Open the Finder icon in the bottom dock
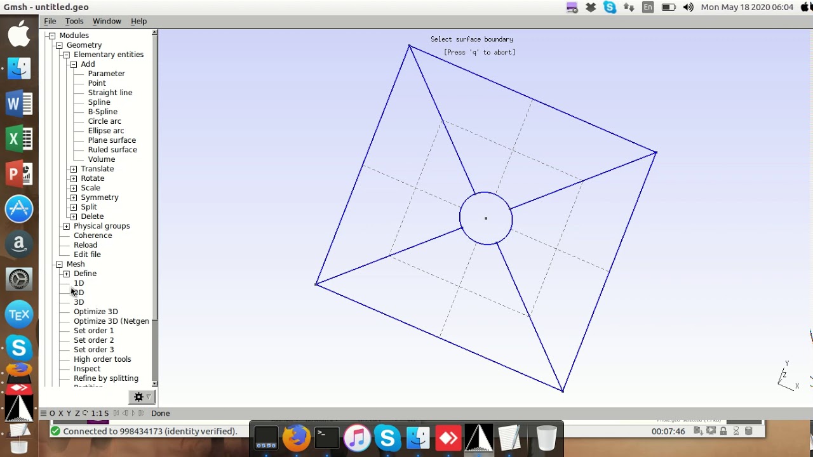Screen dimensions: 813x457 coord(418,437)
